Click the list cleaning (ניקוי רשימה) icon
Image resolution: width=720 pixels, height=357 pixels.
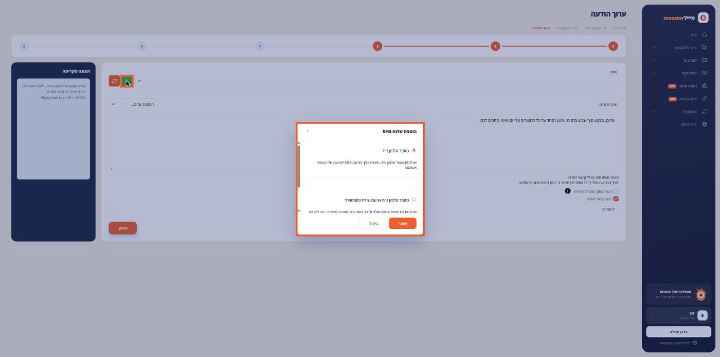[x=704, y=86]
